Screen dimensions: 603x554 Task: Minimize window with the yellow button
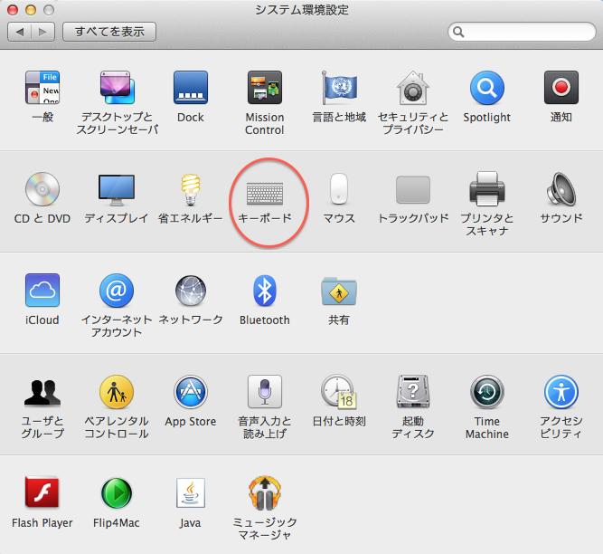coord(31,10)
